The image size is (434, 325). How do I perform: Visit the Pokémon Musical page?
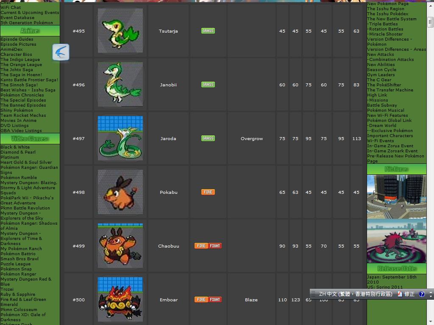click(x=386, y=110)
